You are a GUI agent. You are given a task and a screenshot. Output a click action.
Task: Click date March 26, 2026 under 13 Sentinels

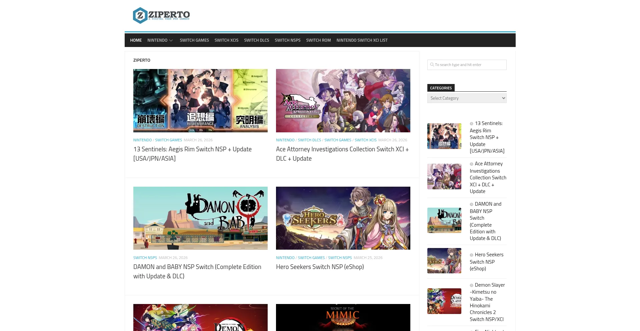(198, 140)
